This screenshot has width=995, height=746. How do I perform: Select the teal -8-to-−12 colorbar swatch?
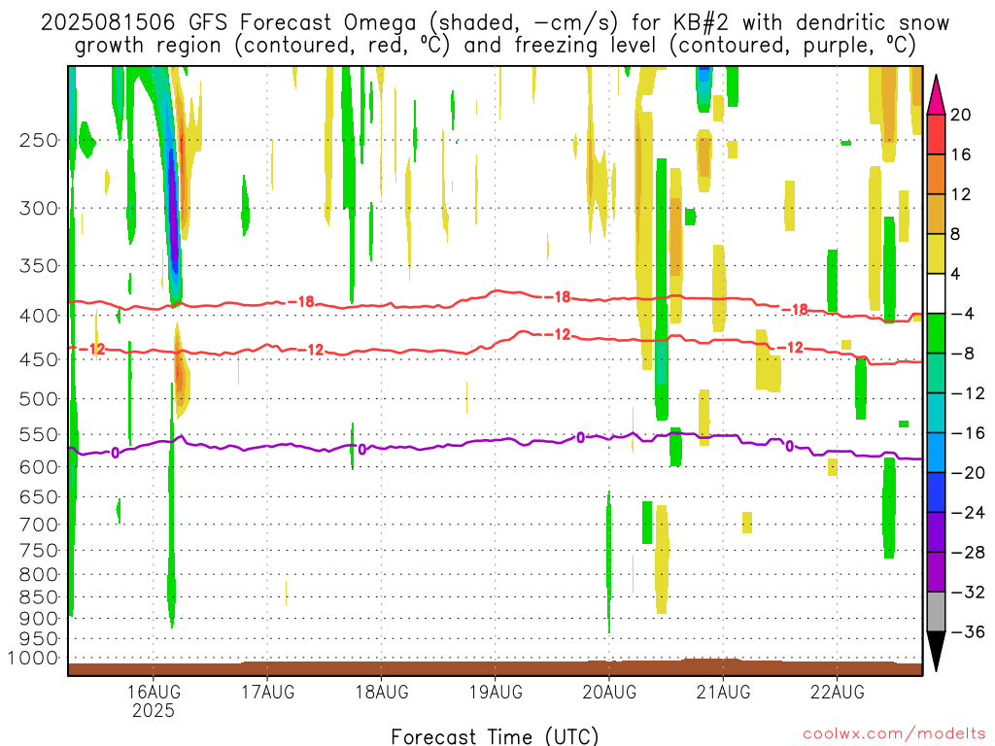click(x=936, y=373)
